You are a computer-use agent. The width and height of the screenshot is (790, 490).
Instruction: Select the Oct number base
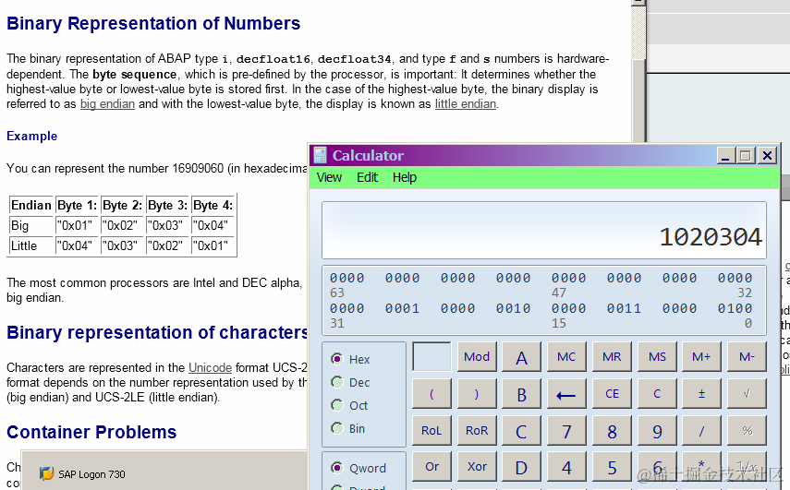click(336, 405)
